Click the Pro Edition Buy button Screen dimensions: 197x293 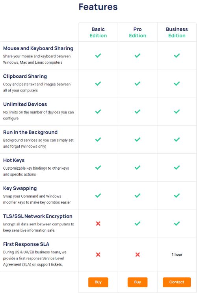coord(138,282)
